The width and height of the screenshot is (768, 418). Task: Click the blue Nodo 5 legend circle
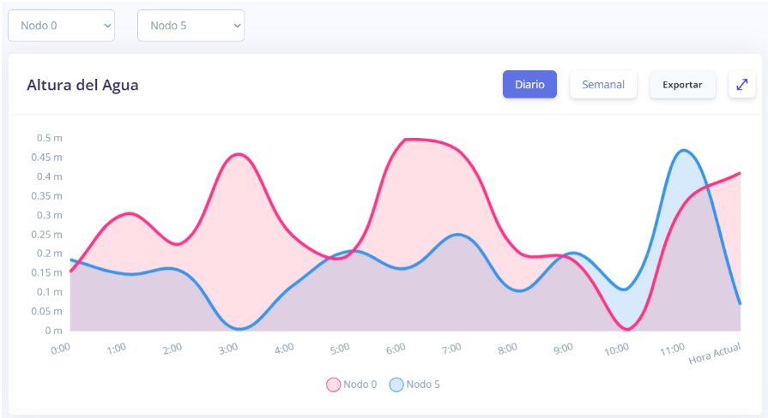(396, 385)
